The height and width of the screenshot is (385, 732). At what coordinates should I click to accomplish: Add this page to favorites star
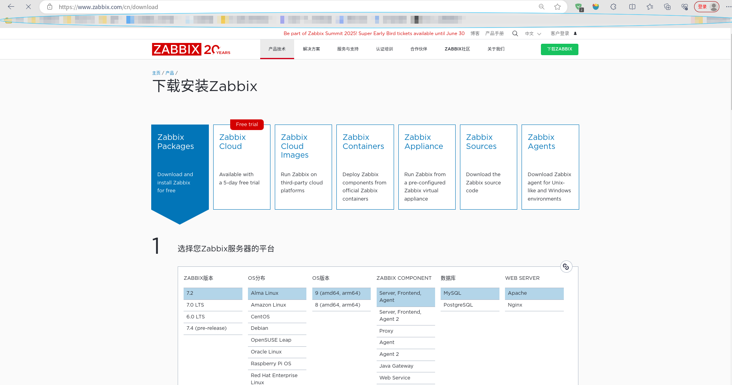[x=557, y=7]
